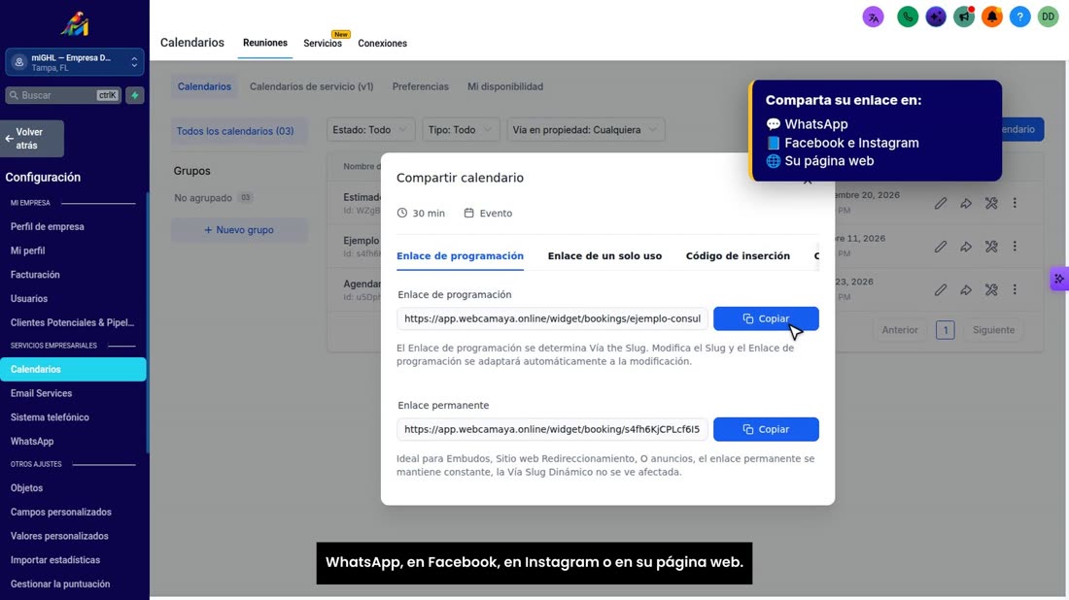Click the edit pencil in November 20, 2026 row
This screenshot has height=600, width=1069.
(x=940, y=203)
